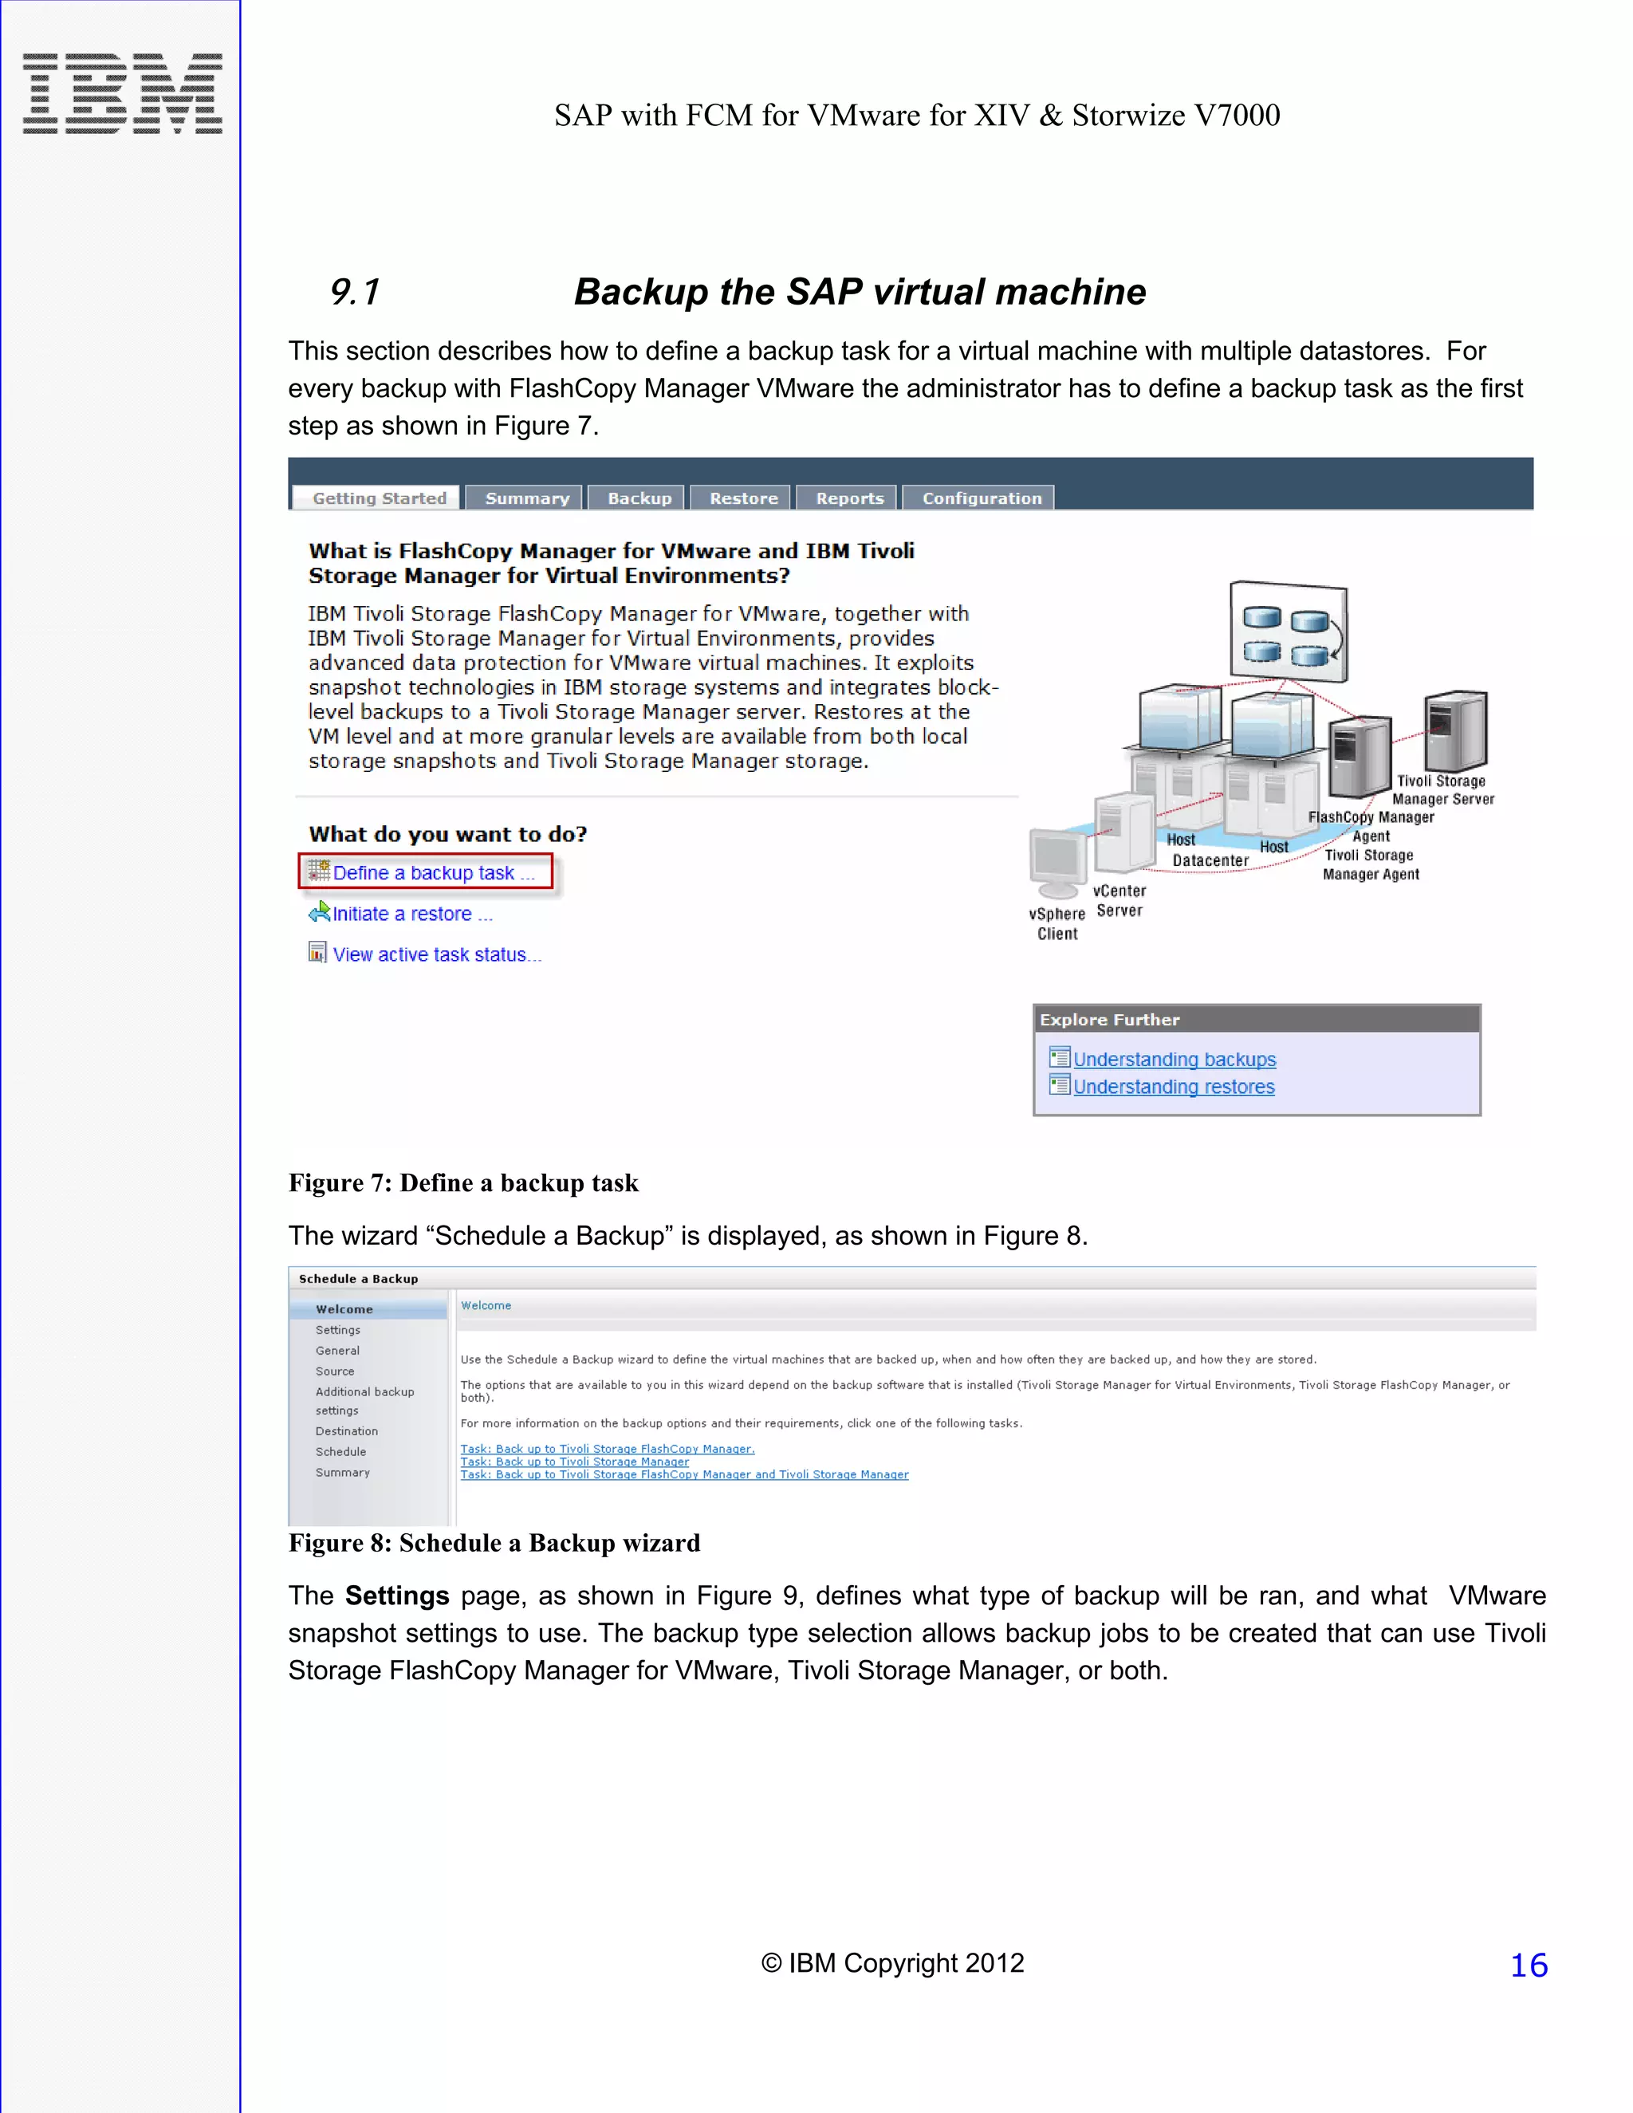Viewport: 1633px width, 2113px height.
Task: Click the What do you want to do? heading
Action: tap(448, 834)
